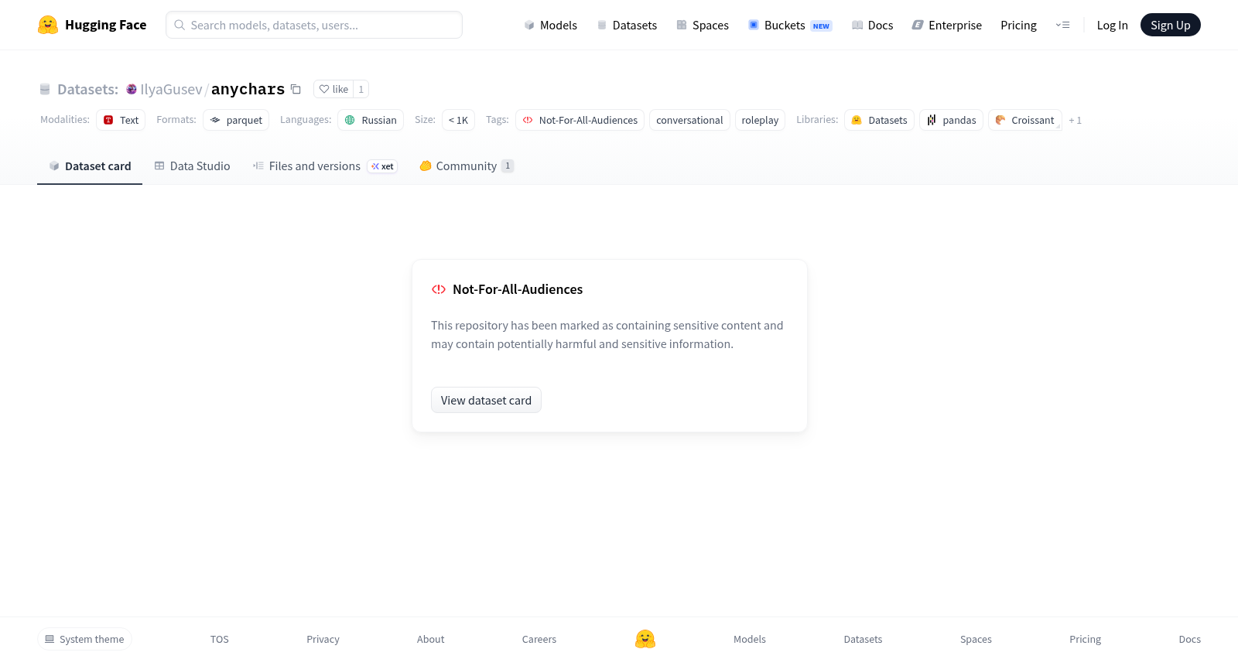Copy the dataset name with copy icon

point(296,89)
